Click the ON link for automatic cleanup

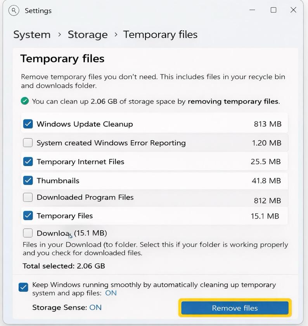[x=111, y=293]
